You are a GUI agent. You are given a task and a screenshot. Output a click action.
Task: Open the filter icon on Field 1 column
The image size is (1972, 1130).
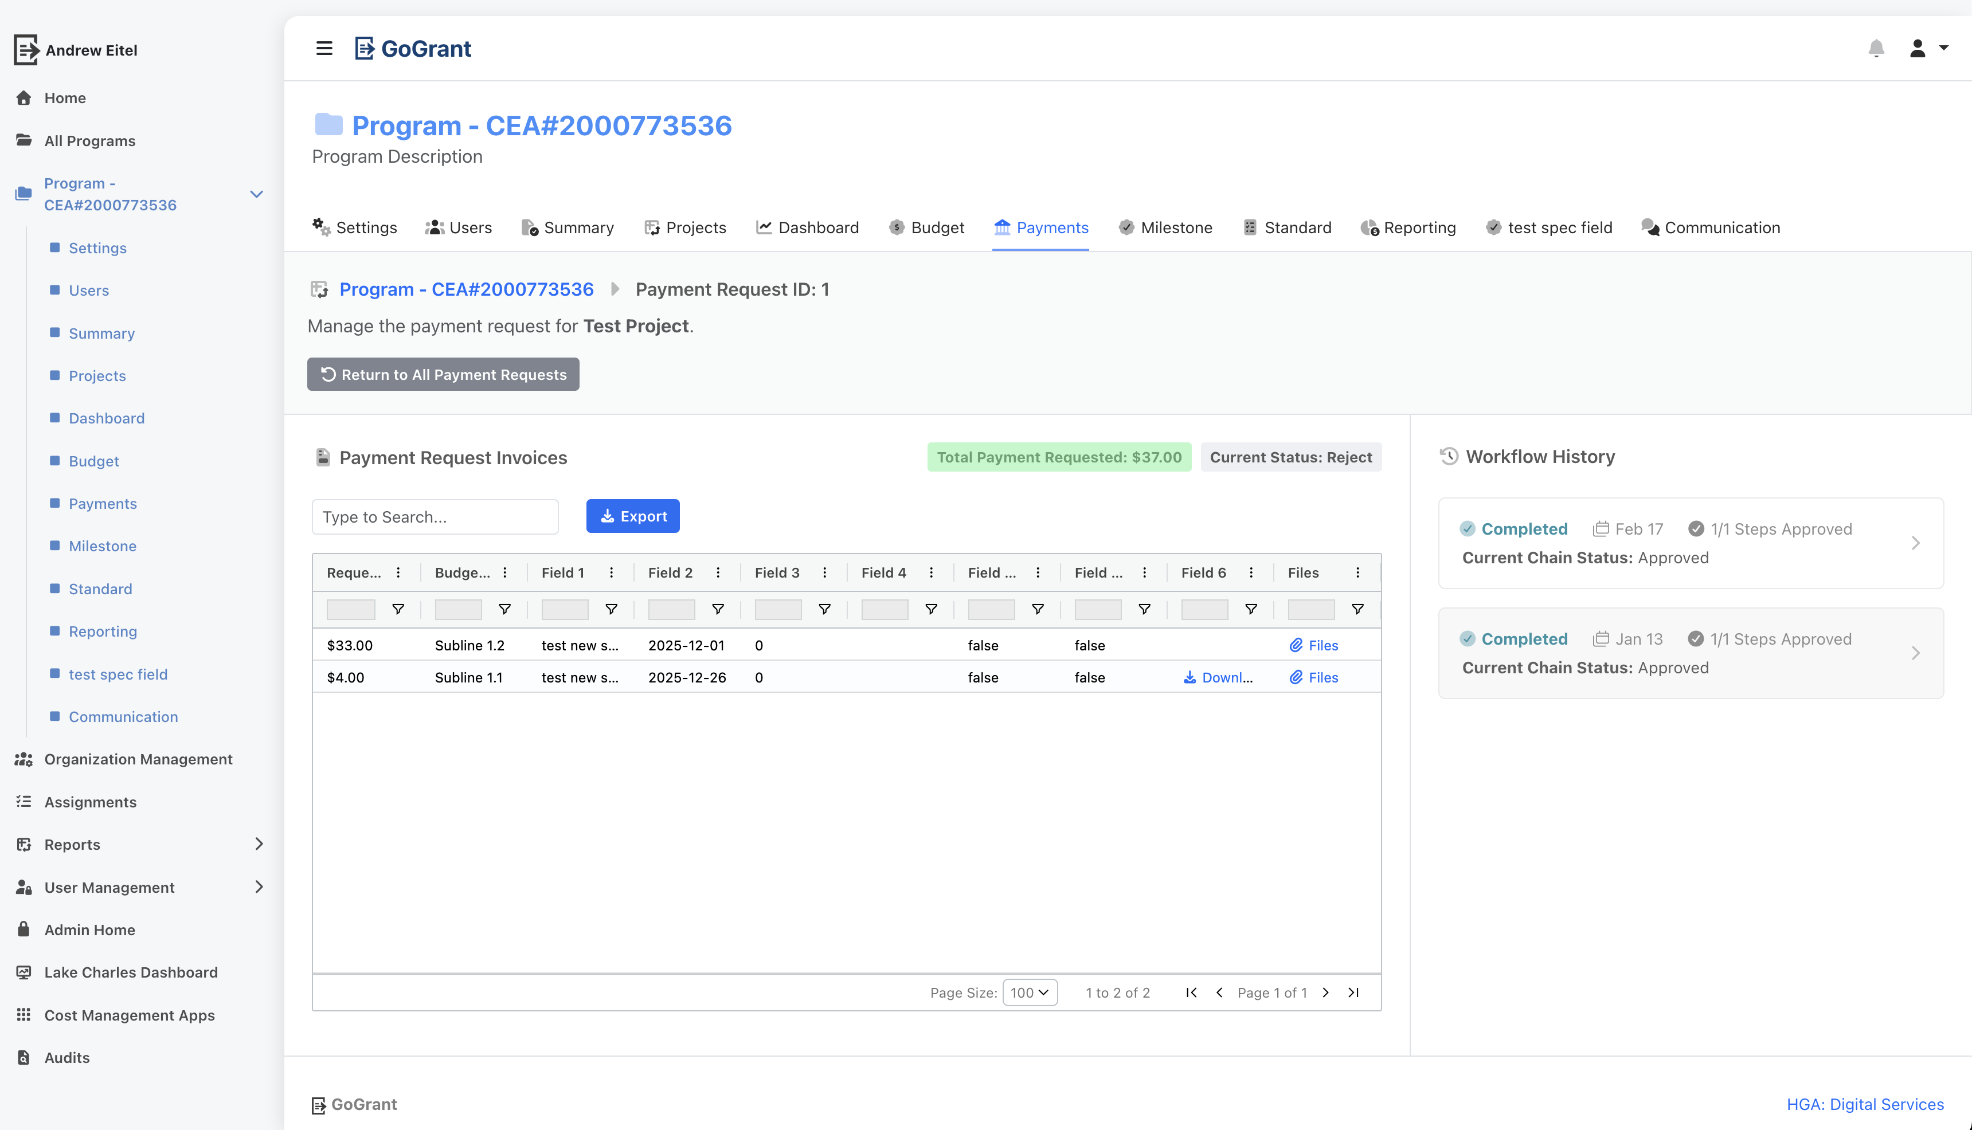coord(611,609)
